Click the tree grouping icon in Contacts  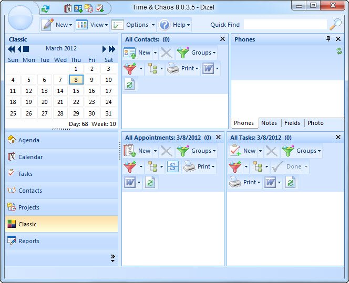[x=152, y=68]
